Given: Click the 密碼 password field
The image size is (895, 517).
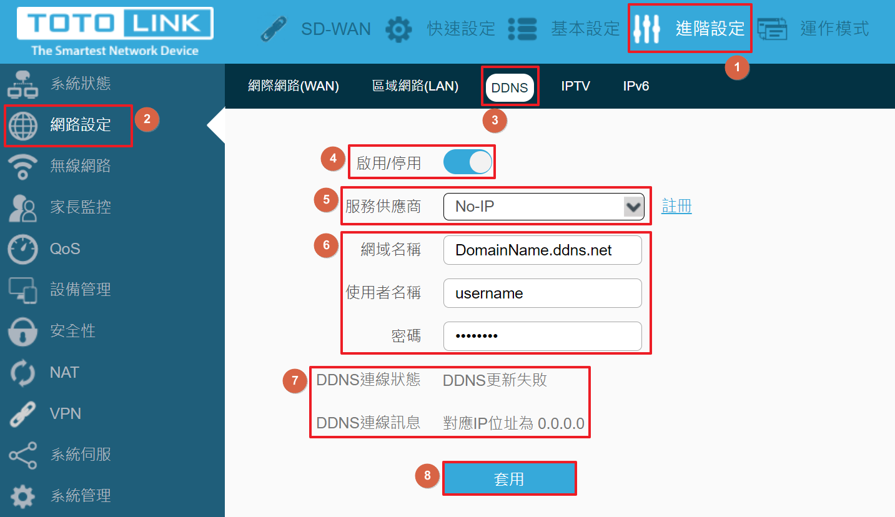Looking at the screenshot, I should coord(542,336).
